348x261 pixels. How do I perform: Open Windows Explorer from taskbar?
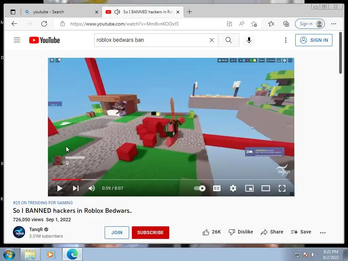[x=30, y=254]
